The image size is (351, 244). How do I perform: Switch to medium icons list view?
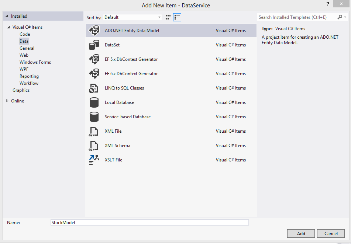point(177,17)
